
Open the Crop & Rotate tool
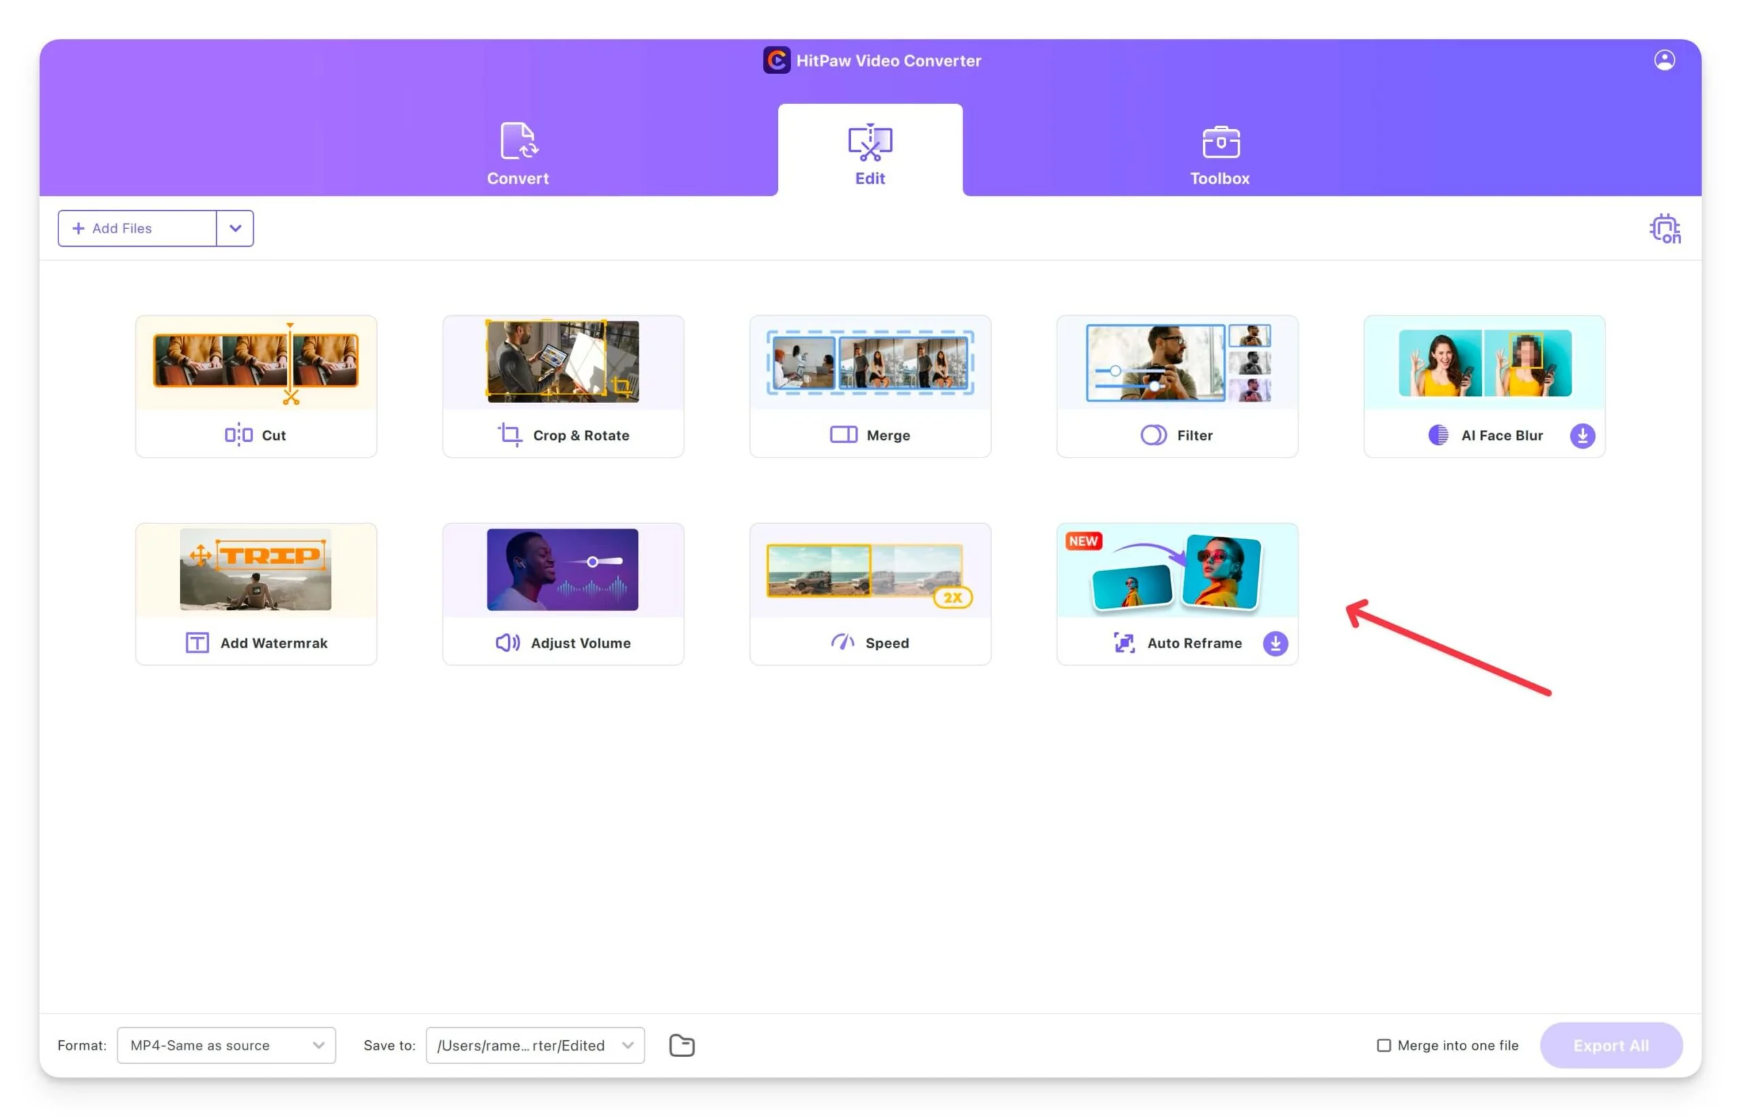coord(562,386)
